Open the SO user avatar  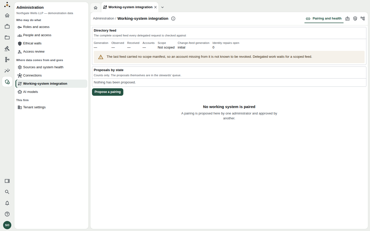pyautogui.click(x=7, y=225)
